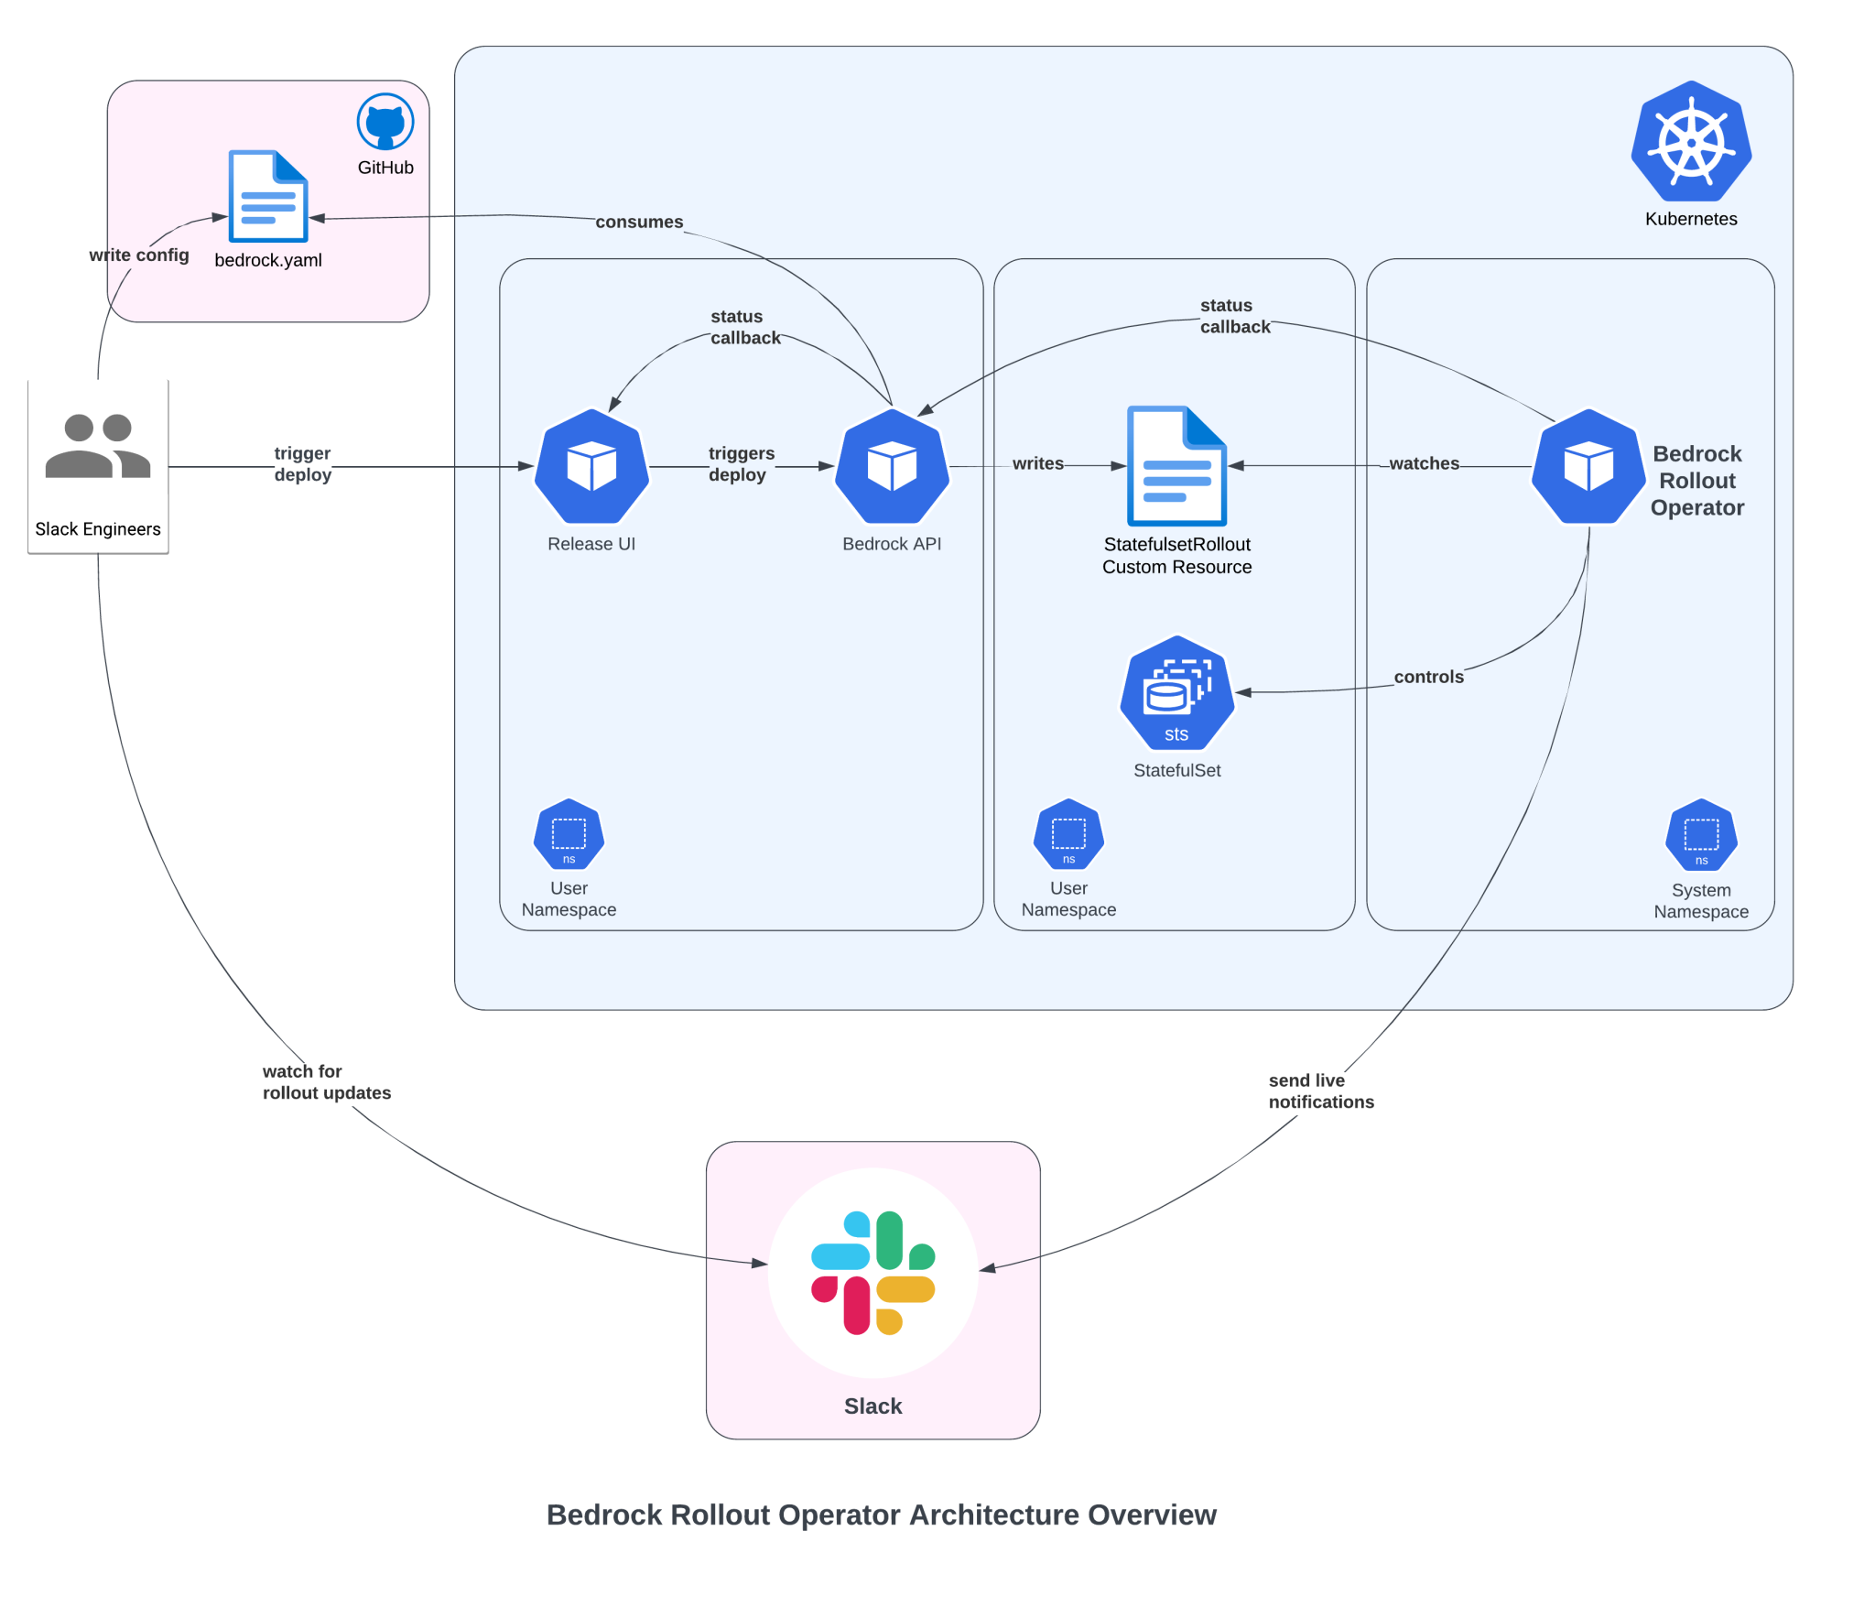Select the 'Slack Engineers' caption
Image resolution: width=1875 pixels, height=1607 pixels.
click(x=98, y=528)
